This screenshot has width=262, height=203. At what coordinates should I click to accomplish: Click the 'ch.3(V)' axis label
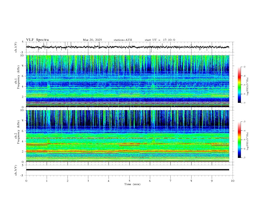point(16,170)
